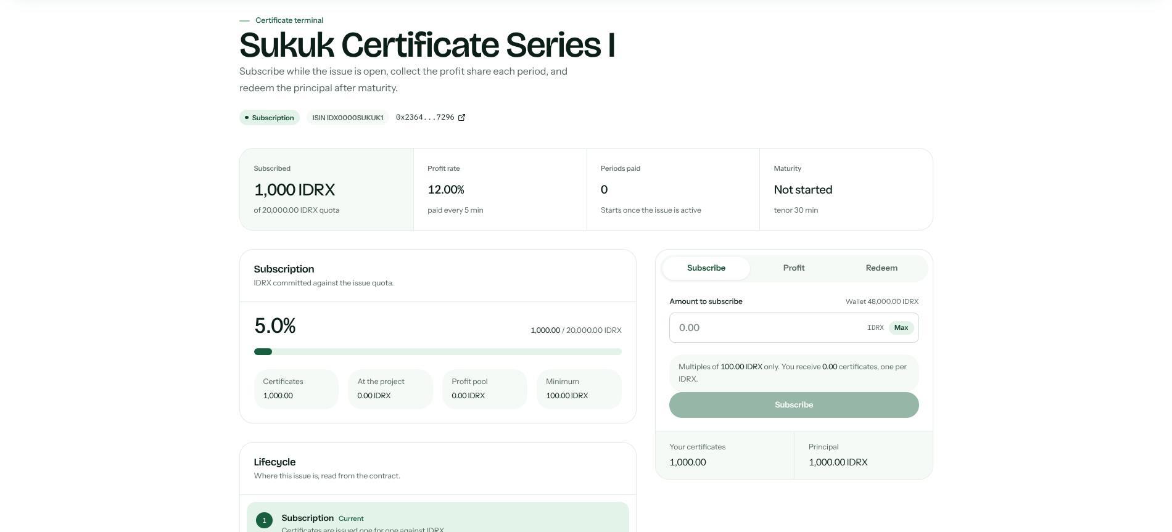Focus the Amount to subscribe input field

coord(794,327)
